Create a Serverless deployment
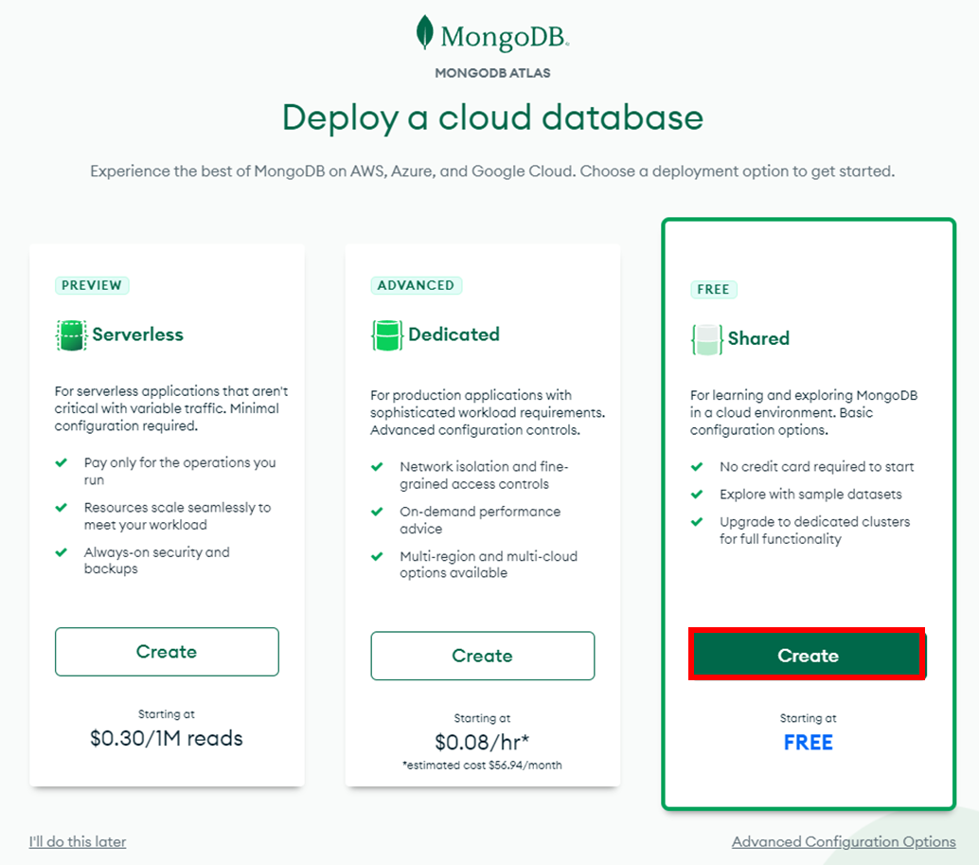 (167, 652)
